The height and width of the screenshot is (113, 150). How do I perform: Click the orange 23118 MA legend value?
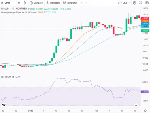[40, 12]
